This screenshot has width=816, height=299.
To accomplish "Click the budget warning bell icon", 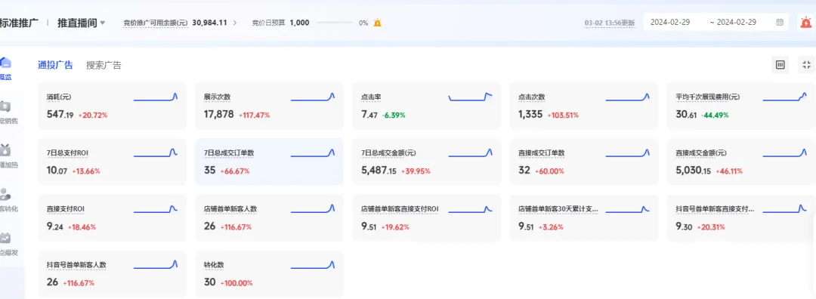I will tap(377, 23).
